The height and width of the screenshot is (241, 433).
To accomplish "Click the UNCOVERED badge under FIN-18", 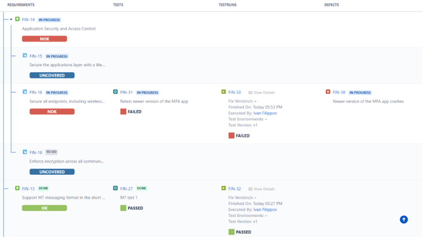I will [52, 172].
